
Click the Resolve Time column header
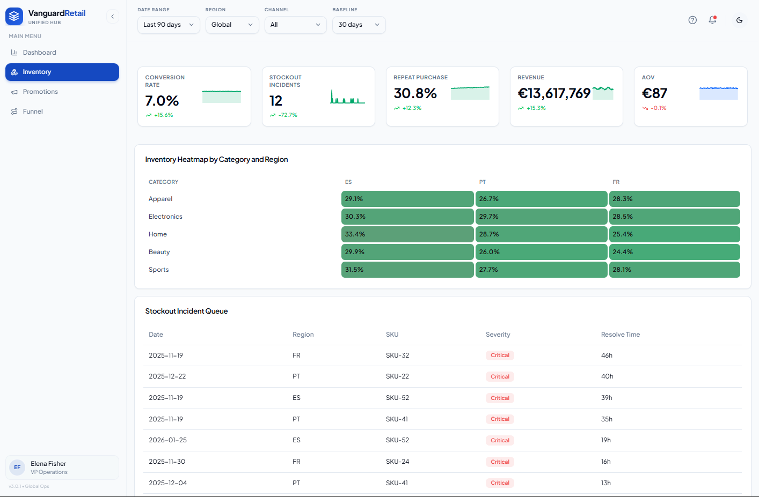point(621,335)
